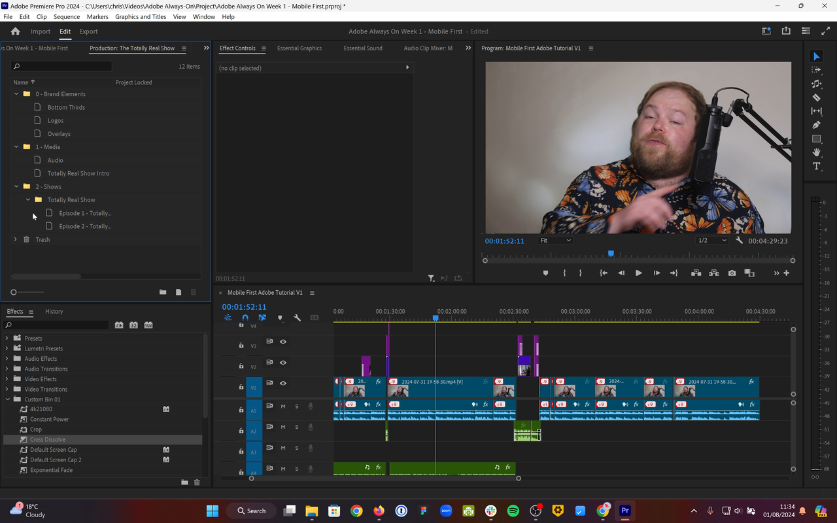Collapse the 2 - Shows folder
Viewport: 837px width, 523px height.
[16, 186]
